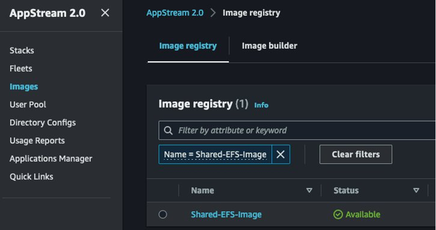Screen dimensions: 436x230
Task: Remove the Shared-EFS-Image filter token
Action: (x=281, y=155)
